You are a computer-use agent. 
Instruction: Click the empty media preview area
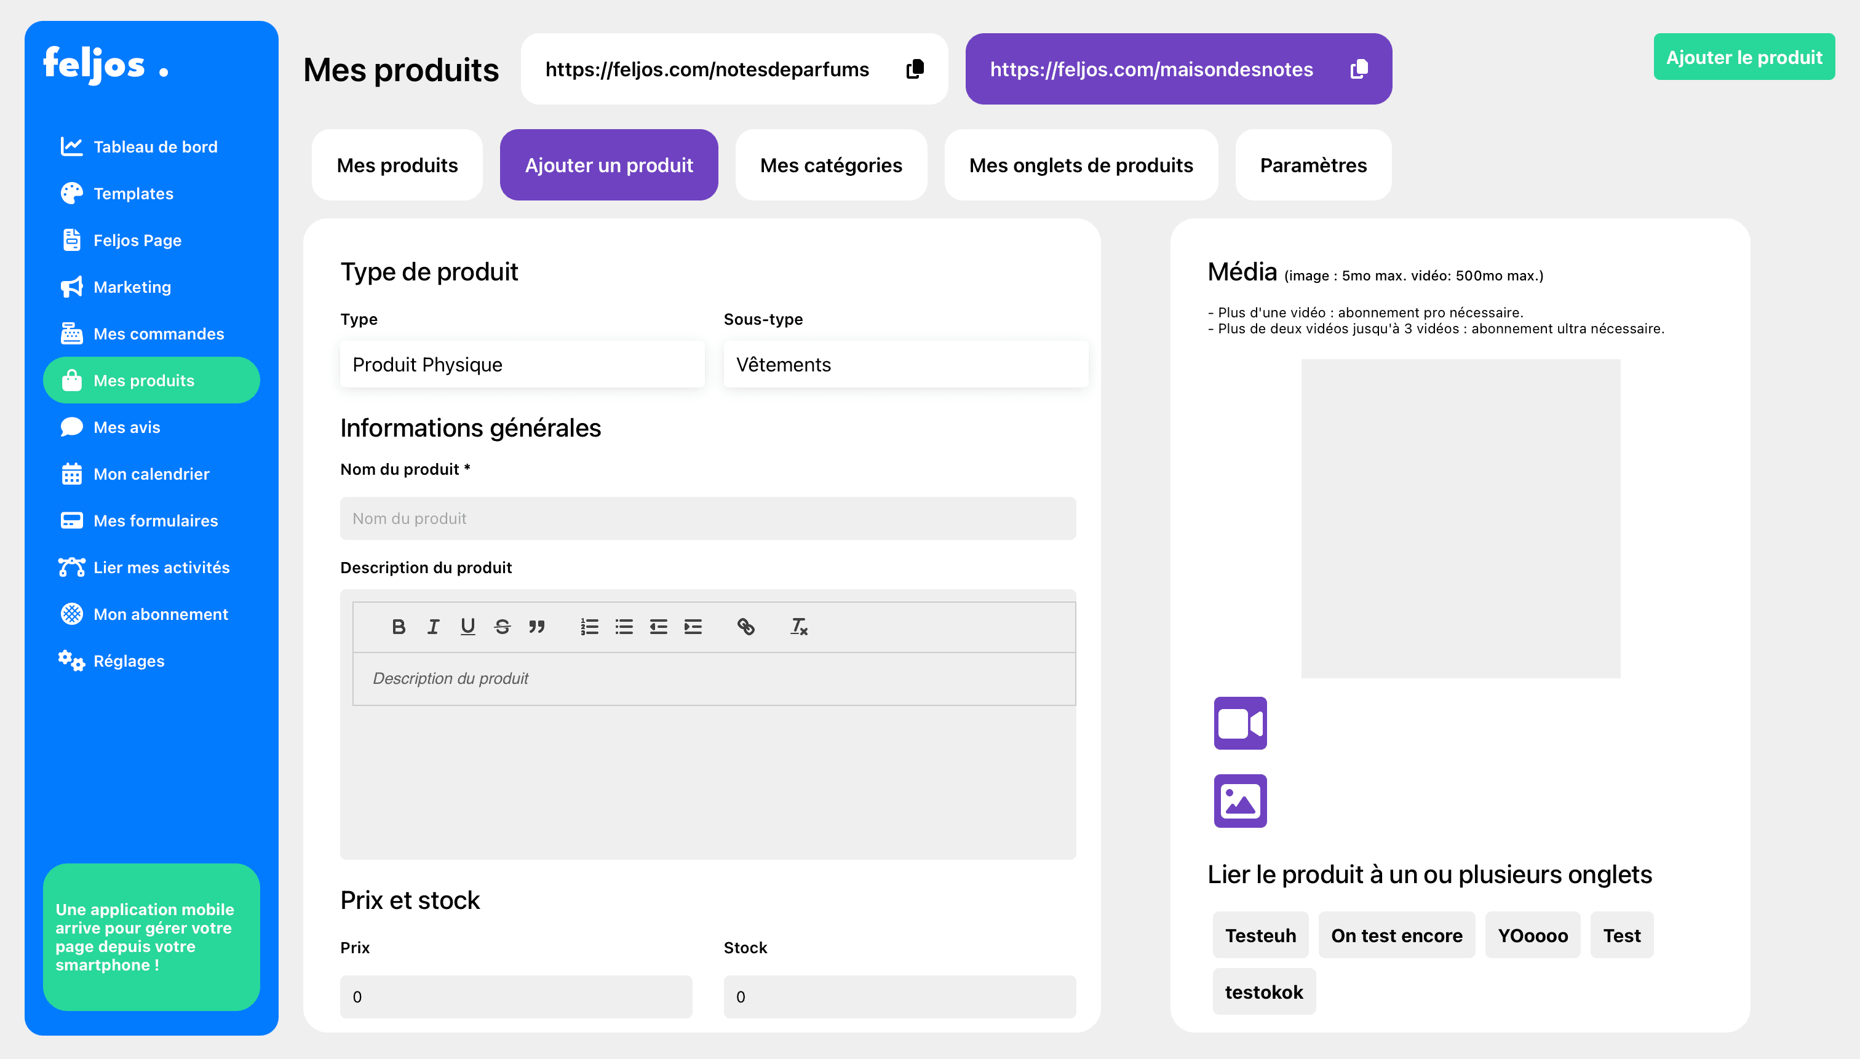pyautogui.click(x=1460, y=518)
